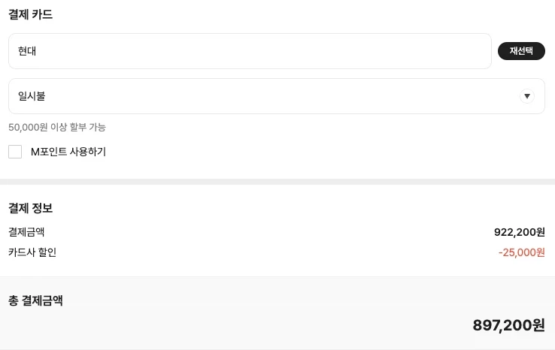This screenshot has height=350, width=555.
Task: Click the 현대 text in the card field
Action: click(x=27, y=51)
